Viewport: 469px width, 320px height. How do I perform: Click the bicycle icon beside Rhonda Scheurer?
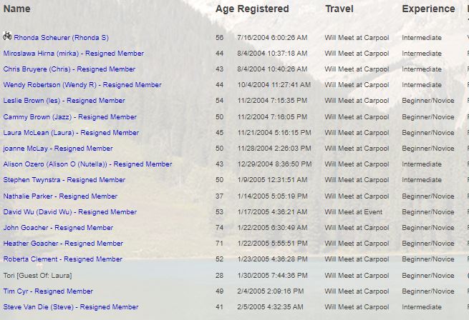[7, 36]
